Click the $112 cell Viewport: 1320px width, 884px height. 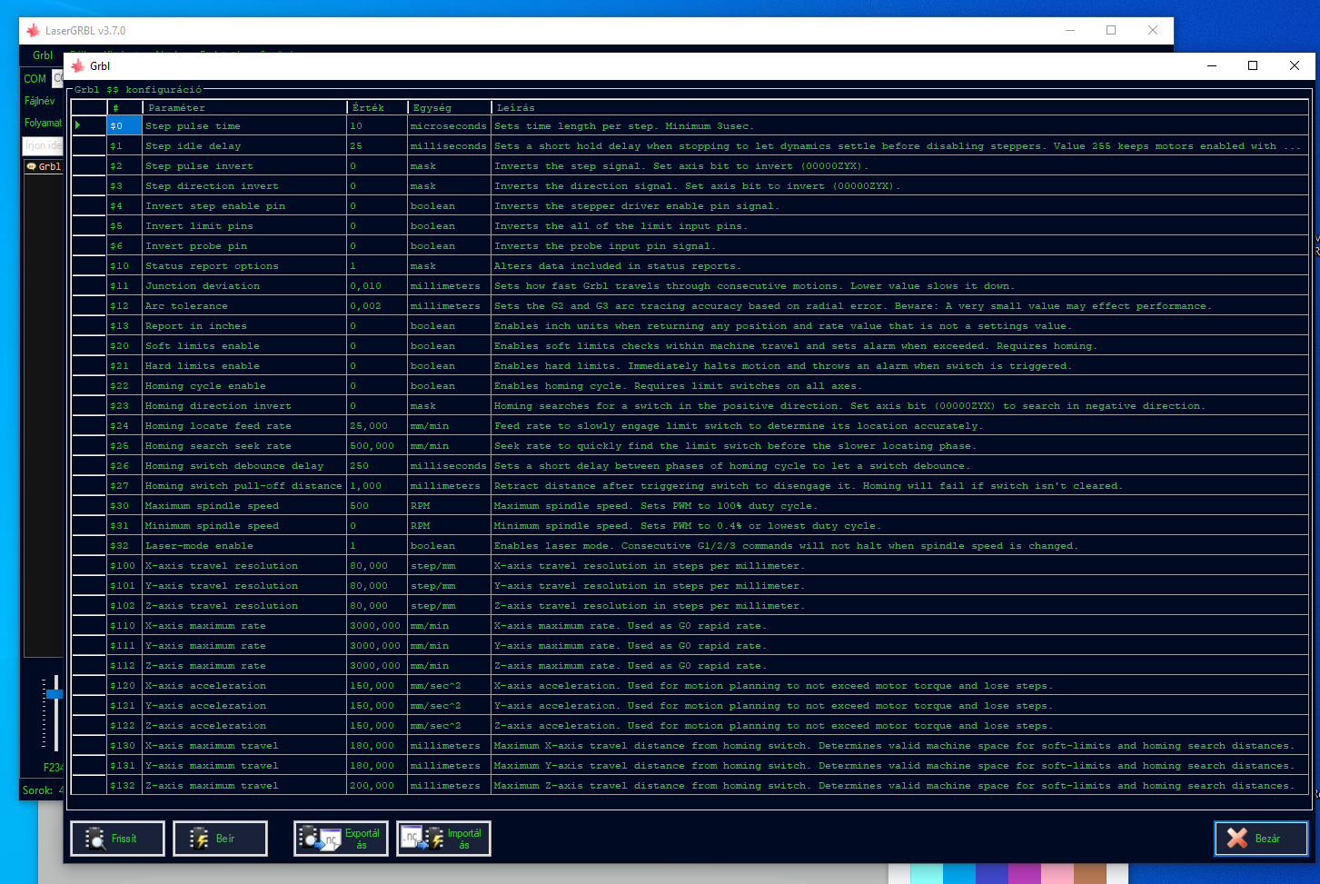(x=124, y=666)
